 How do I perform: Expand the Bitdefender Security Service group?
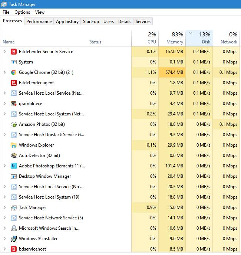coord(5,52)
